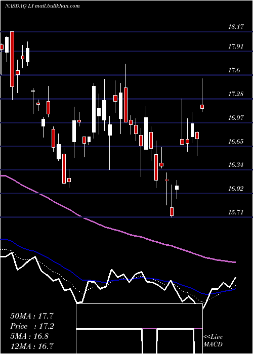Screen dimensions: 253x354
Task: Click the 17.6 price level label
Action: click(234, 70)
